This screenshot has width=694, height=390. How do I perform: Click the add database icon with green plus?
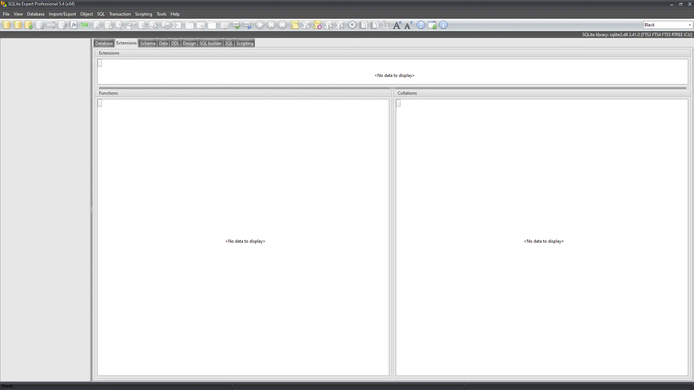[x=29, y=25]
